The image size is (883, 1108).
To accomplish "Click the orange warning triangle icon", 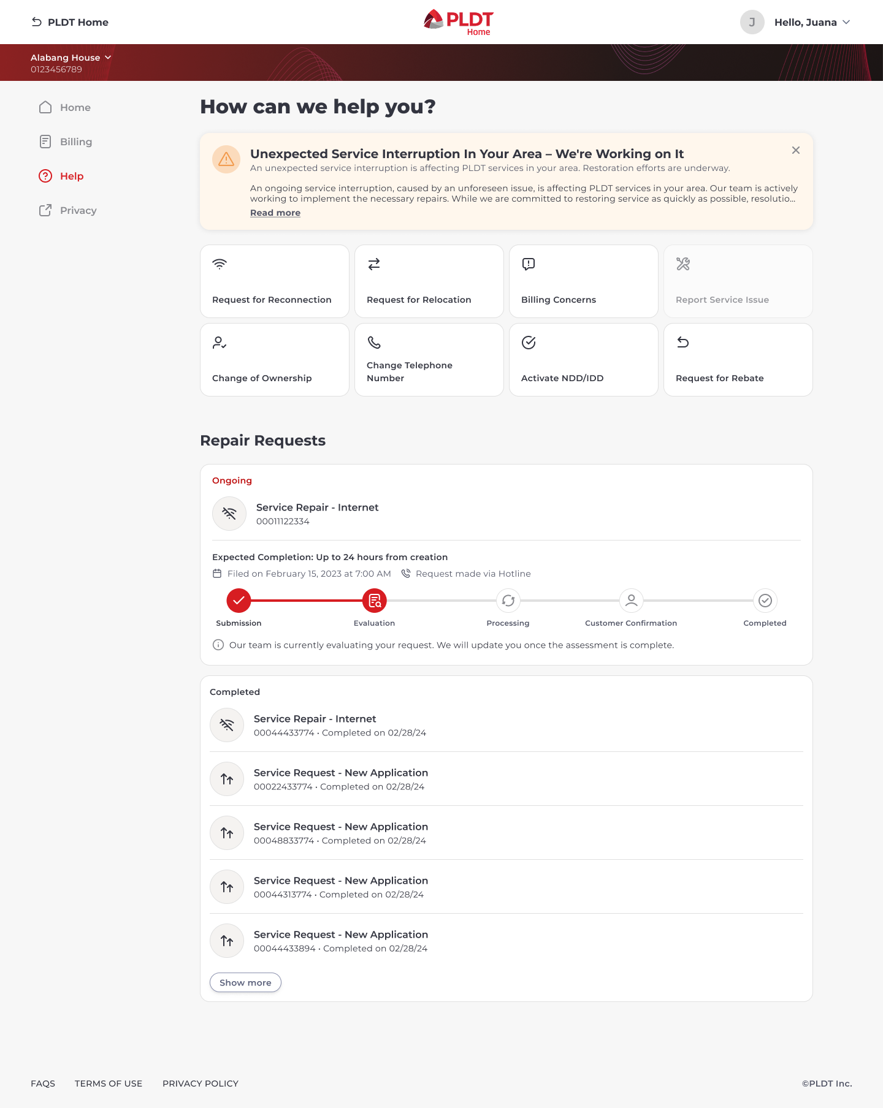I will click(x=226, y=159).
